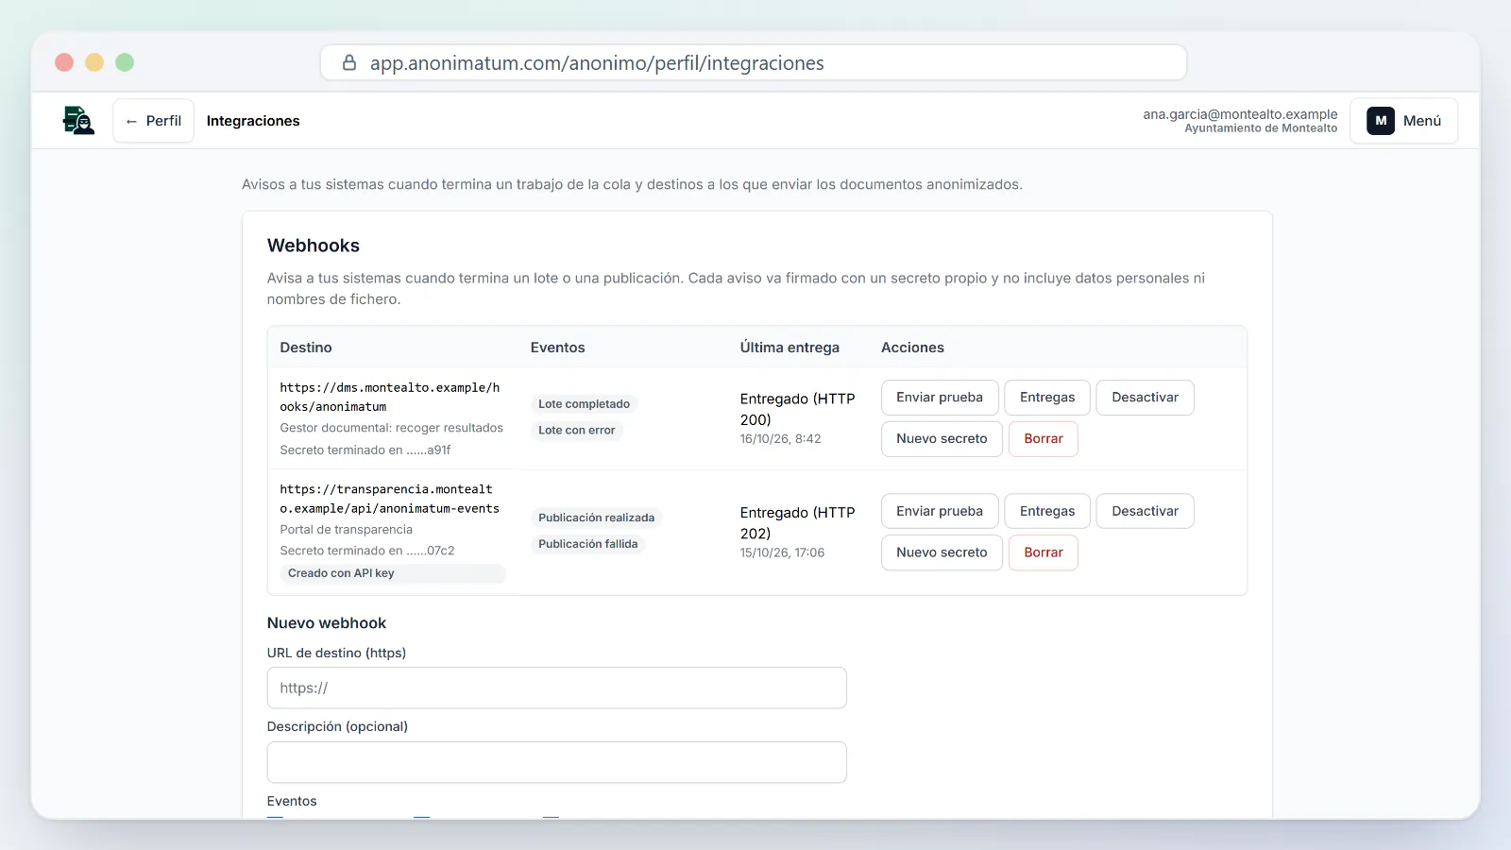This screenshot has height=850, width=1511.
Task: Click the Publicación realizada event tag
Action: [x=596, y=518]
